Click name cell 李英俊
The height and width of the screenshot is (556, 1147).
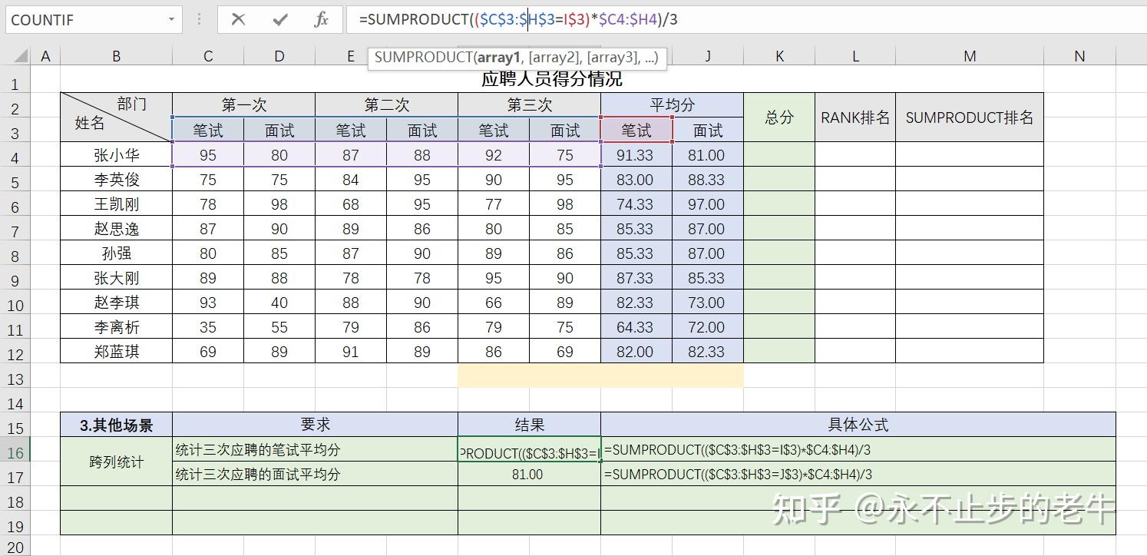tap(117, 180)
